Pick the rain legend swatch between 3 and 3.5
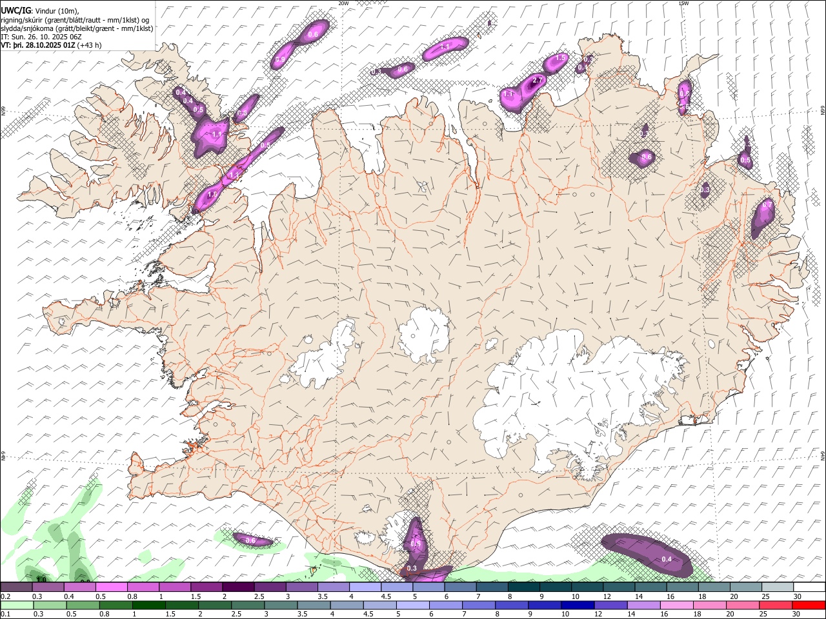 [281, 605]
